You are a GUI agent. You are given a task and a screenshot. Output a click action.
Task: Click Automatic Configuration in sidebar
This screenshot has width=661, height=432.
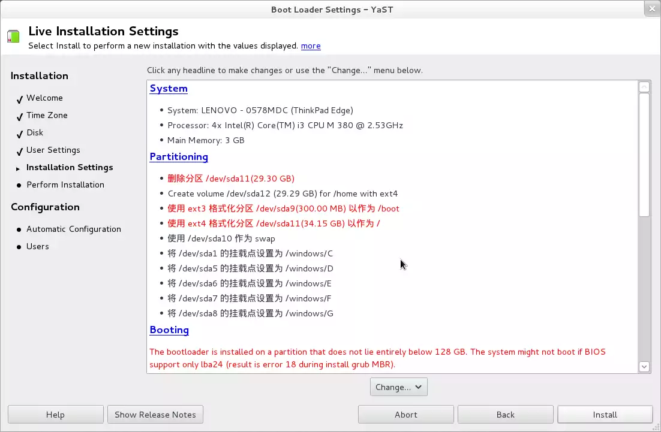pyautogui.click(x=74, y=229)
